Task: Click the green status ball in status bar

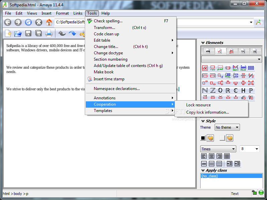Action: pos(261,193)
